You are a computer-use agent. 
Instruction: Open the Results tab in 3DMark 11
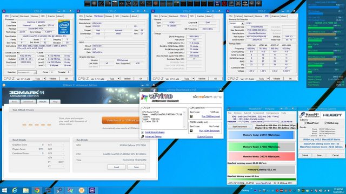(x=43, y=102)
